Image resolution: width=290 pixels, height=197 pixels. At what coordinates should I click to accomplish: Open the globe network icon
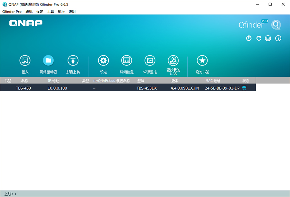coord(268,38)
